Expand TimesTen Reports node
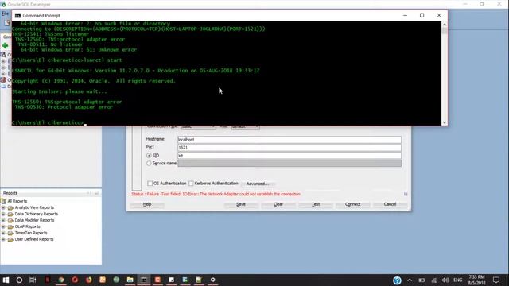 tap(3, 233)
